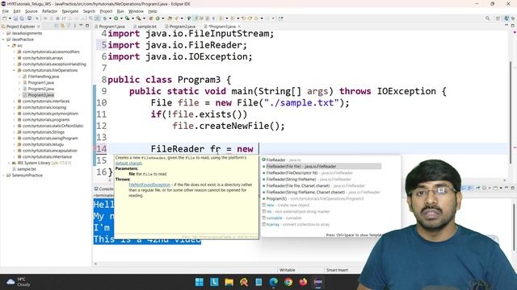Open the File menu
Image resolution: width=517 pixels, height=290 pixels.
click(6, 11)
